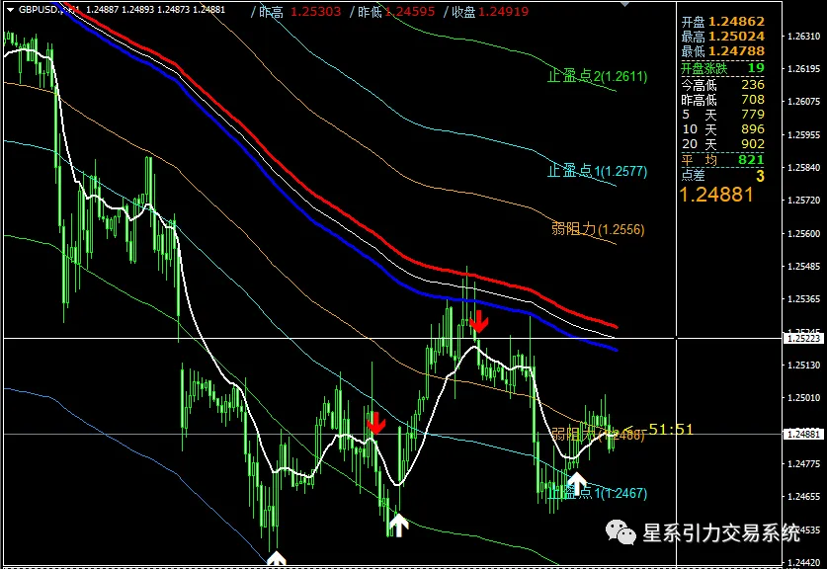The height and width of the screenshot is (569, 827).
Task: Click the large 1.24881 price display
Action: coord(716,195)
